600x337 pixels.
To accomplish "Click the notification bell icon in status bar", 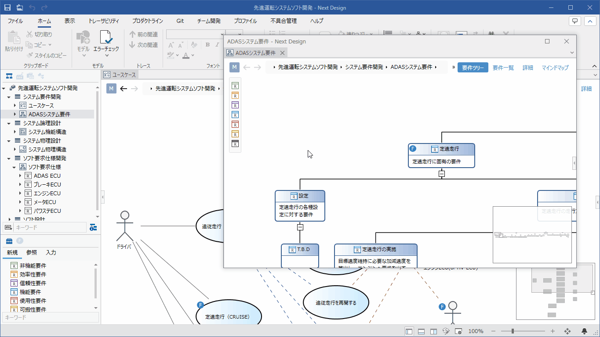I will coord(584,331).
